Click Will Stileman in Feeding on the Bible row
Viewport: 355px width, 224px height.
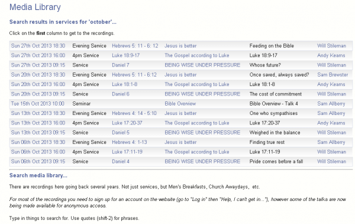[331, 46]
